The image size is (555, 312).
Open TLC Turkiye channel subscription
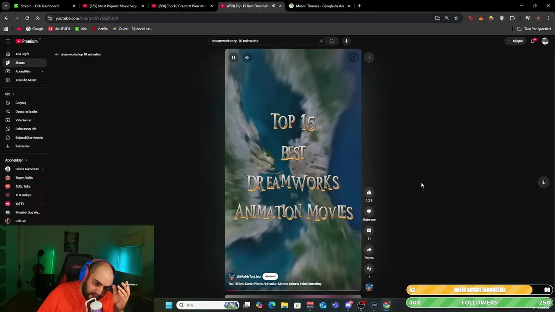[24, 195]
